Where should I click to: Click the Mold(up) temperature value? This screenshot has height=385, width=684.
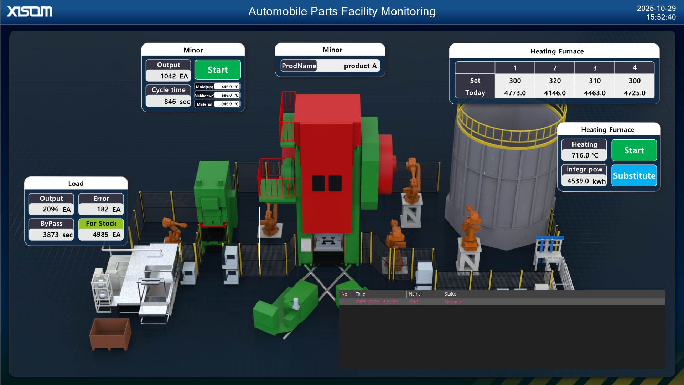(227, 87)
